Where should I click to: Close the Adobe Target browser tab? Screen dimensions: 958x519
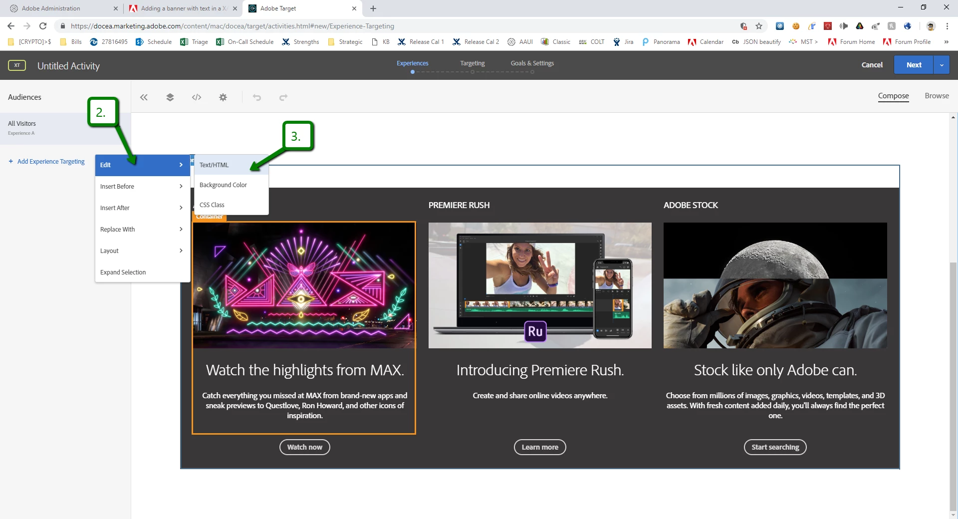click(x=354, y=8)
